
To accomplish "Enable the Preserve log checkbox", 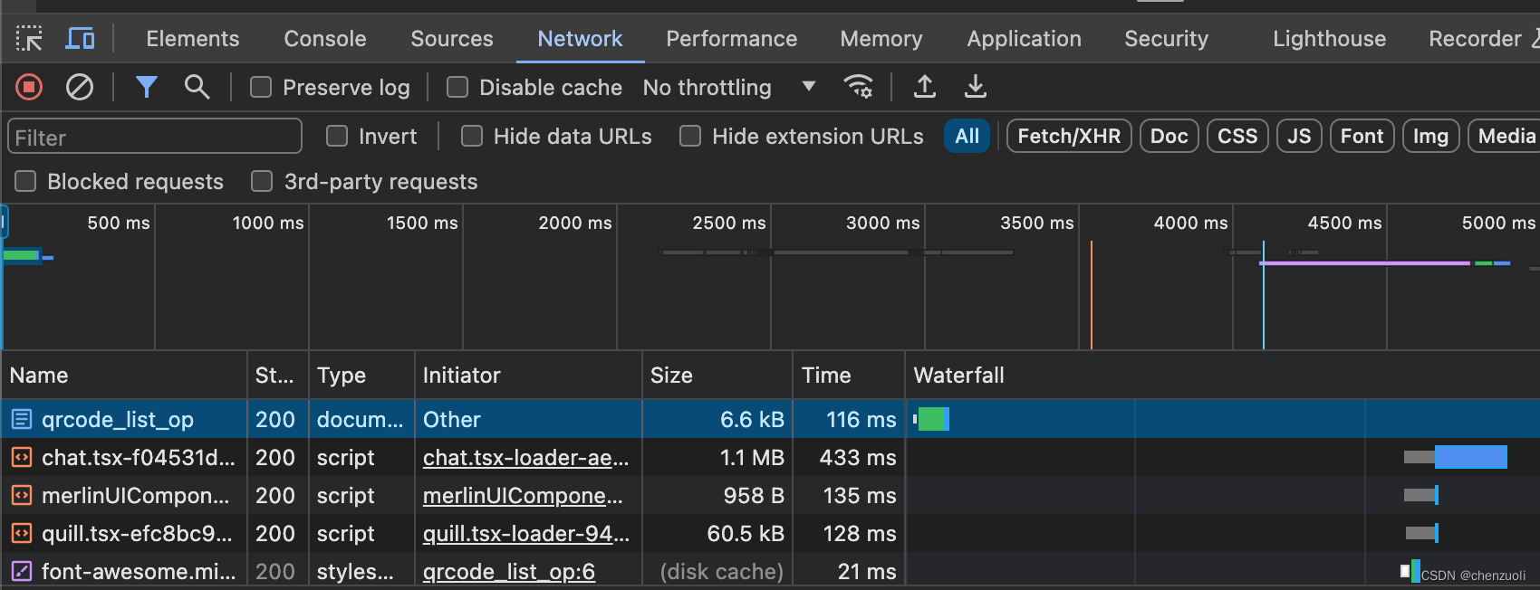I will [x=261, y=88].
